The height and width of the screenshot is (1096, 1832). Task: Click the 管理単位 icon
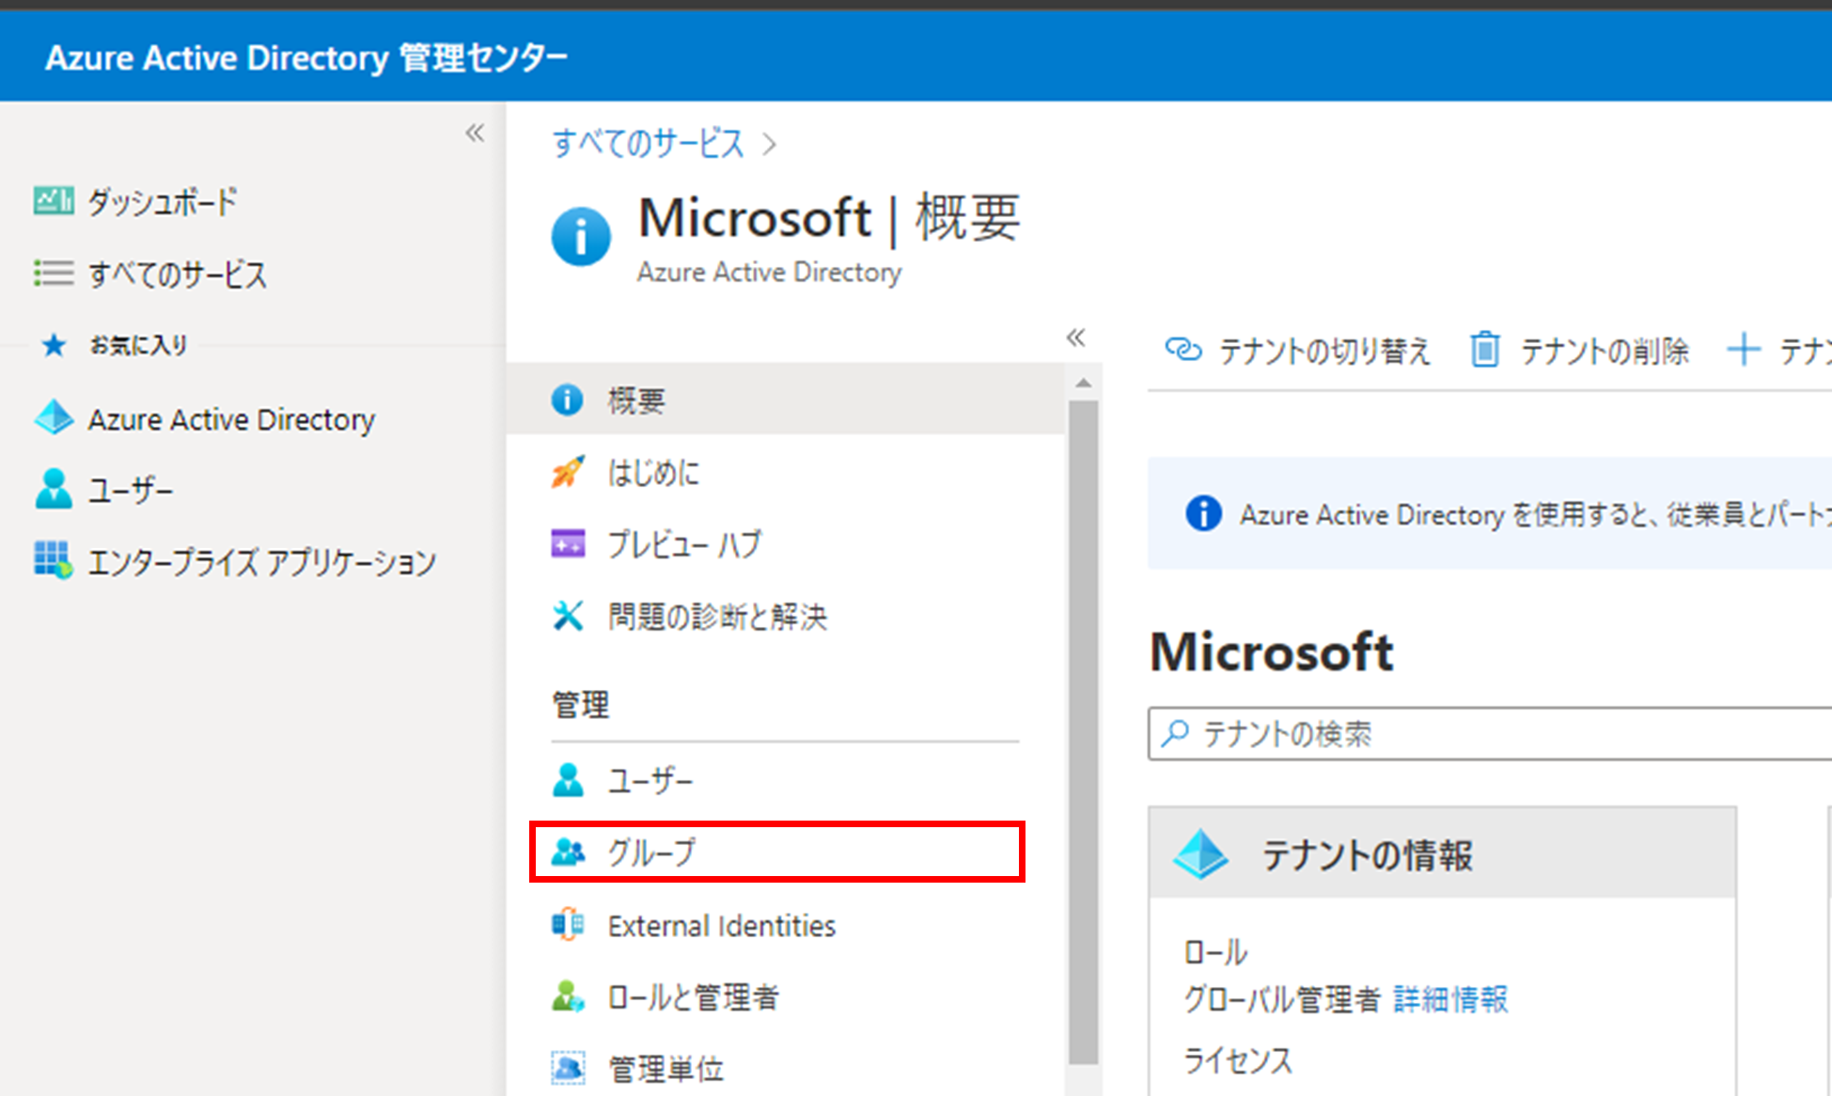tap(567, 1068)
